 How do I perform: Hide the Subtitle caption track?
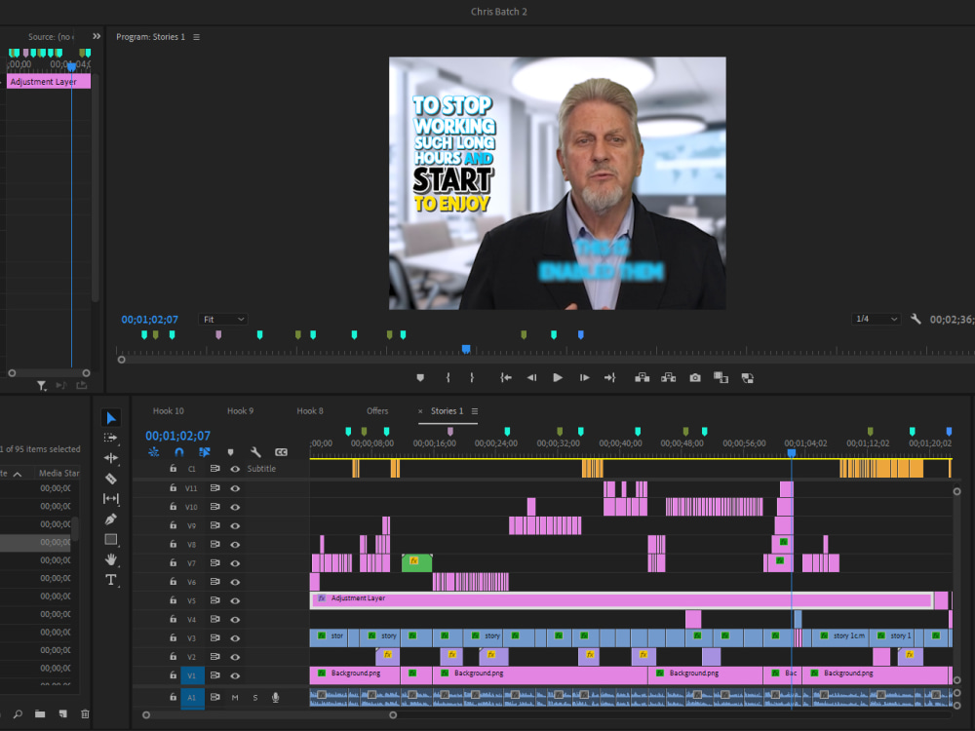click(x=235, y=469)
